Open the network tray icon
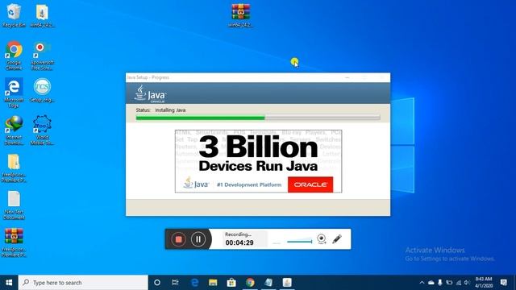516x290 pixels. pos(458,283)
